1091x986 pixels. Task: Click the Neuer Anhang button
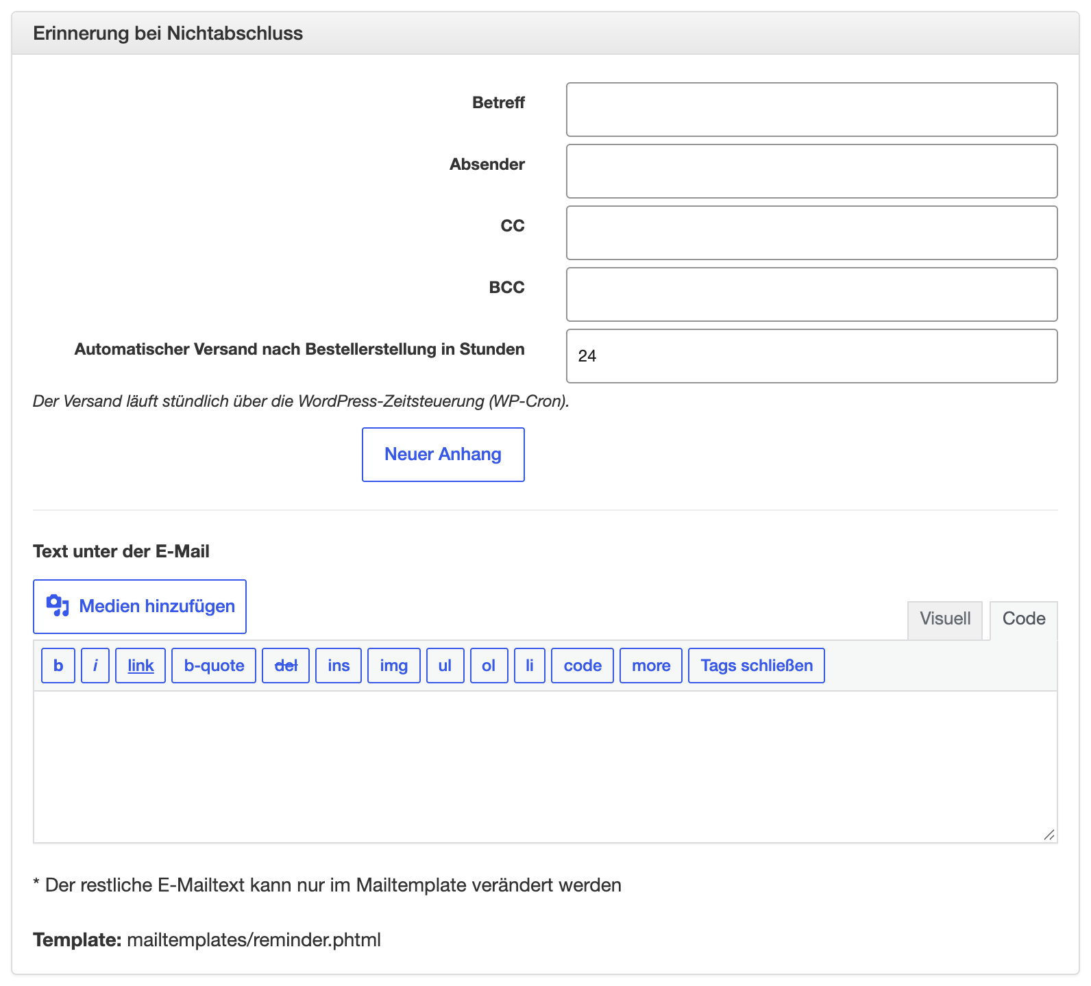click(443, 455)
